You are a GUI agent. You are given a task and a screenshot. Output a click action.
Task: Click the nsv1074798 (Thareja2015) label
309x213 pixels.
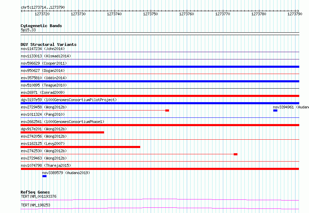[46, 165]
